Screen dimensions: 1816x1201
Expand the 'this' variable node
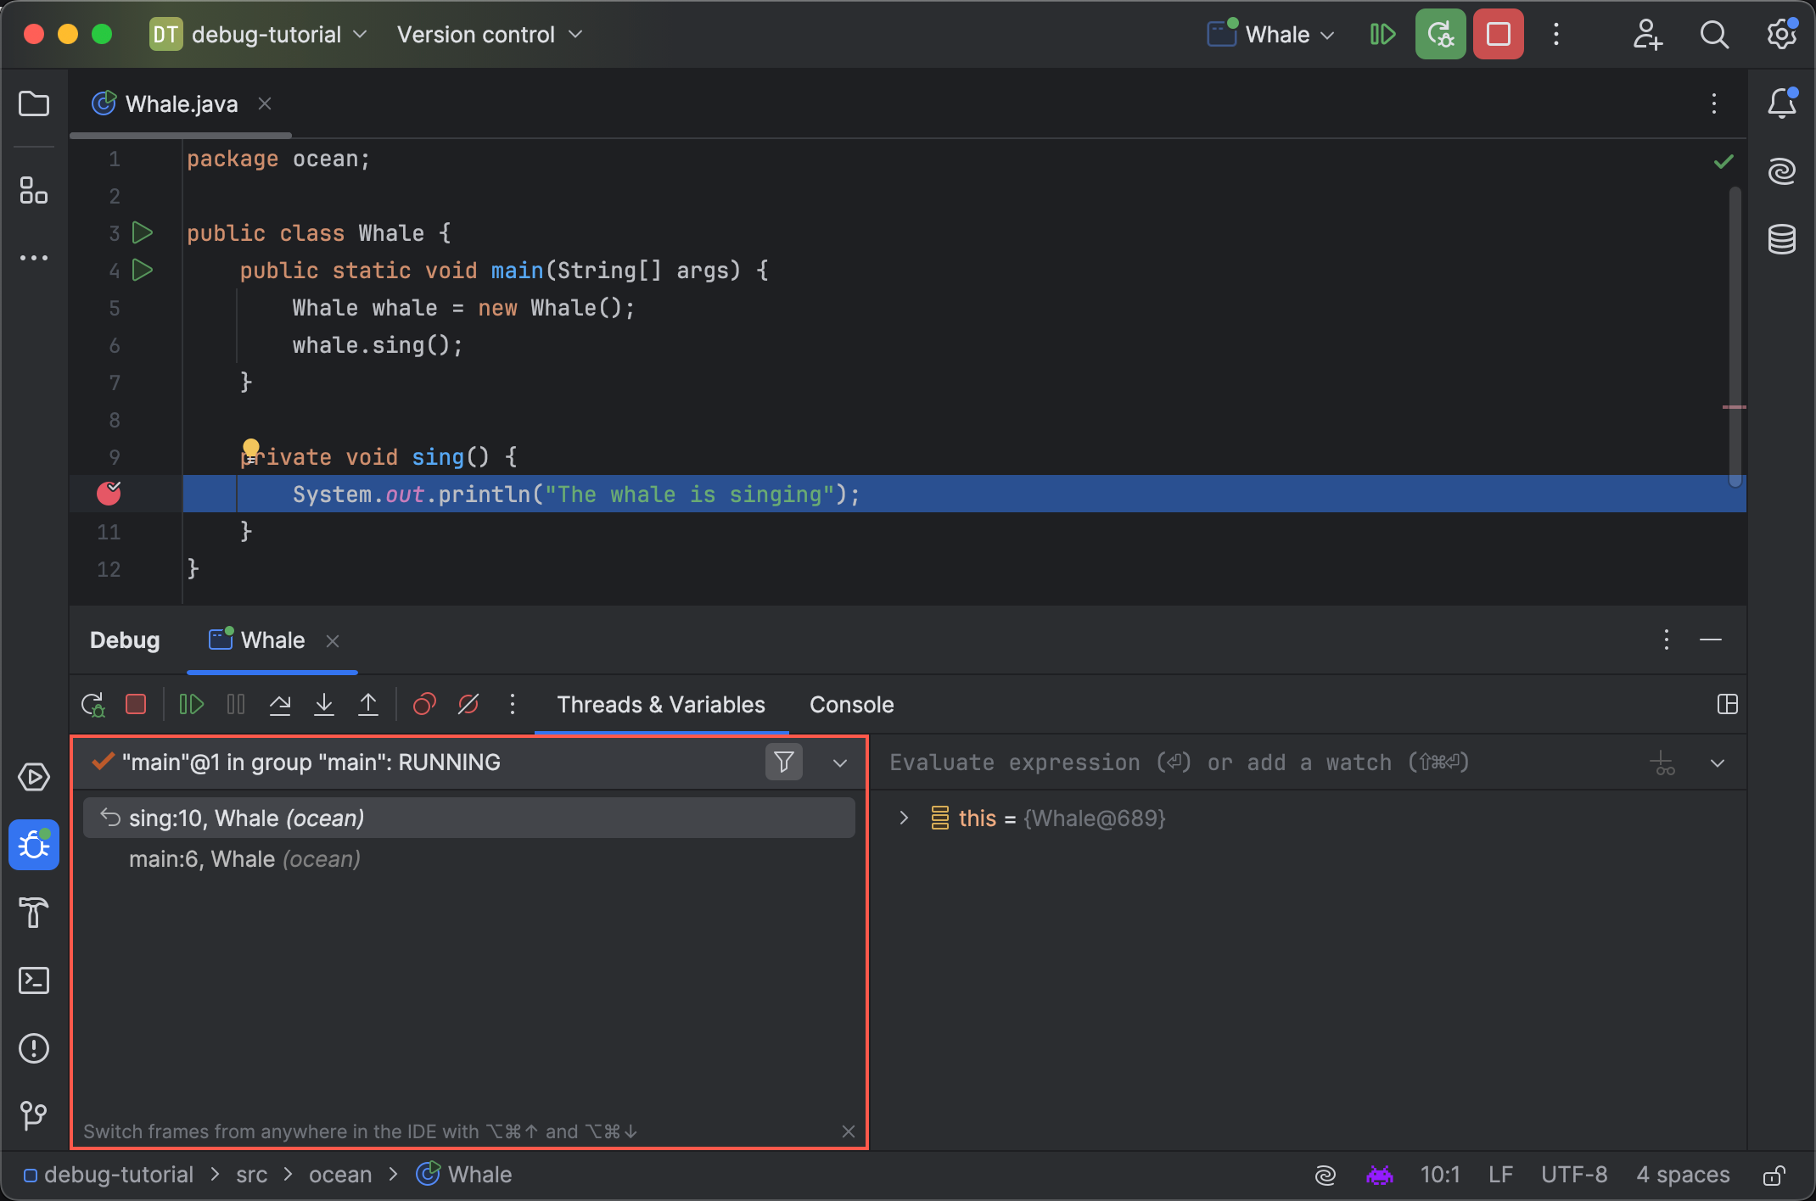pyautogui.click(x=904, y=818)
